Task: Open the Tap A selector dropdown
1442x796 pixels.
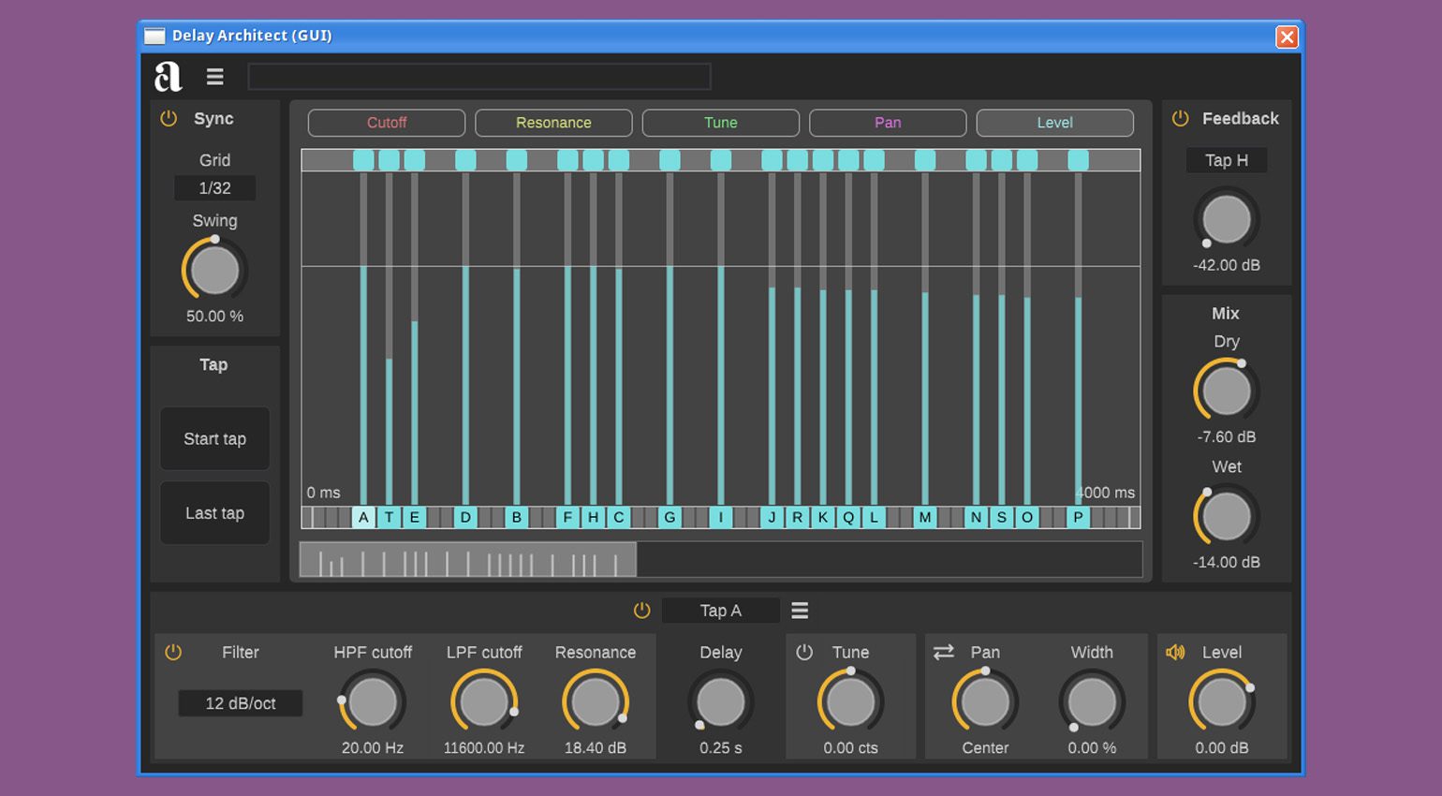Action: (721, 611)
